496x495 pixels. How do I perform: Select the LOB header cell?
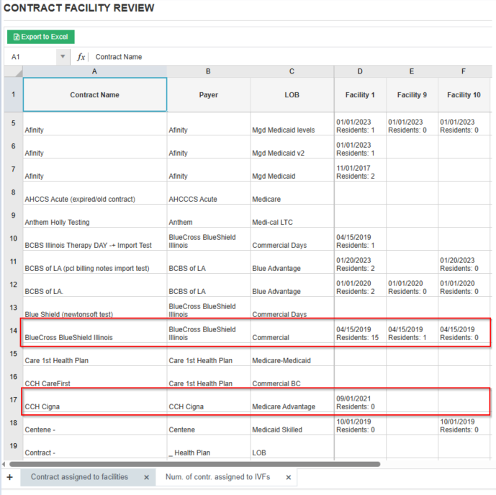[x=292, y=94]
